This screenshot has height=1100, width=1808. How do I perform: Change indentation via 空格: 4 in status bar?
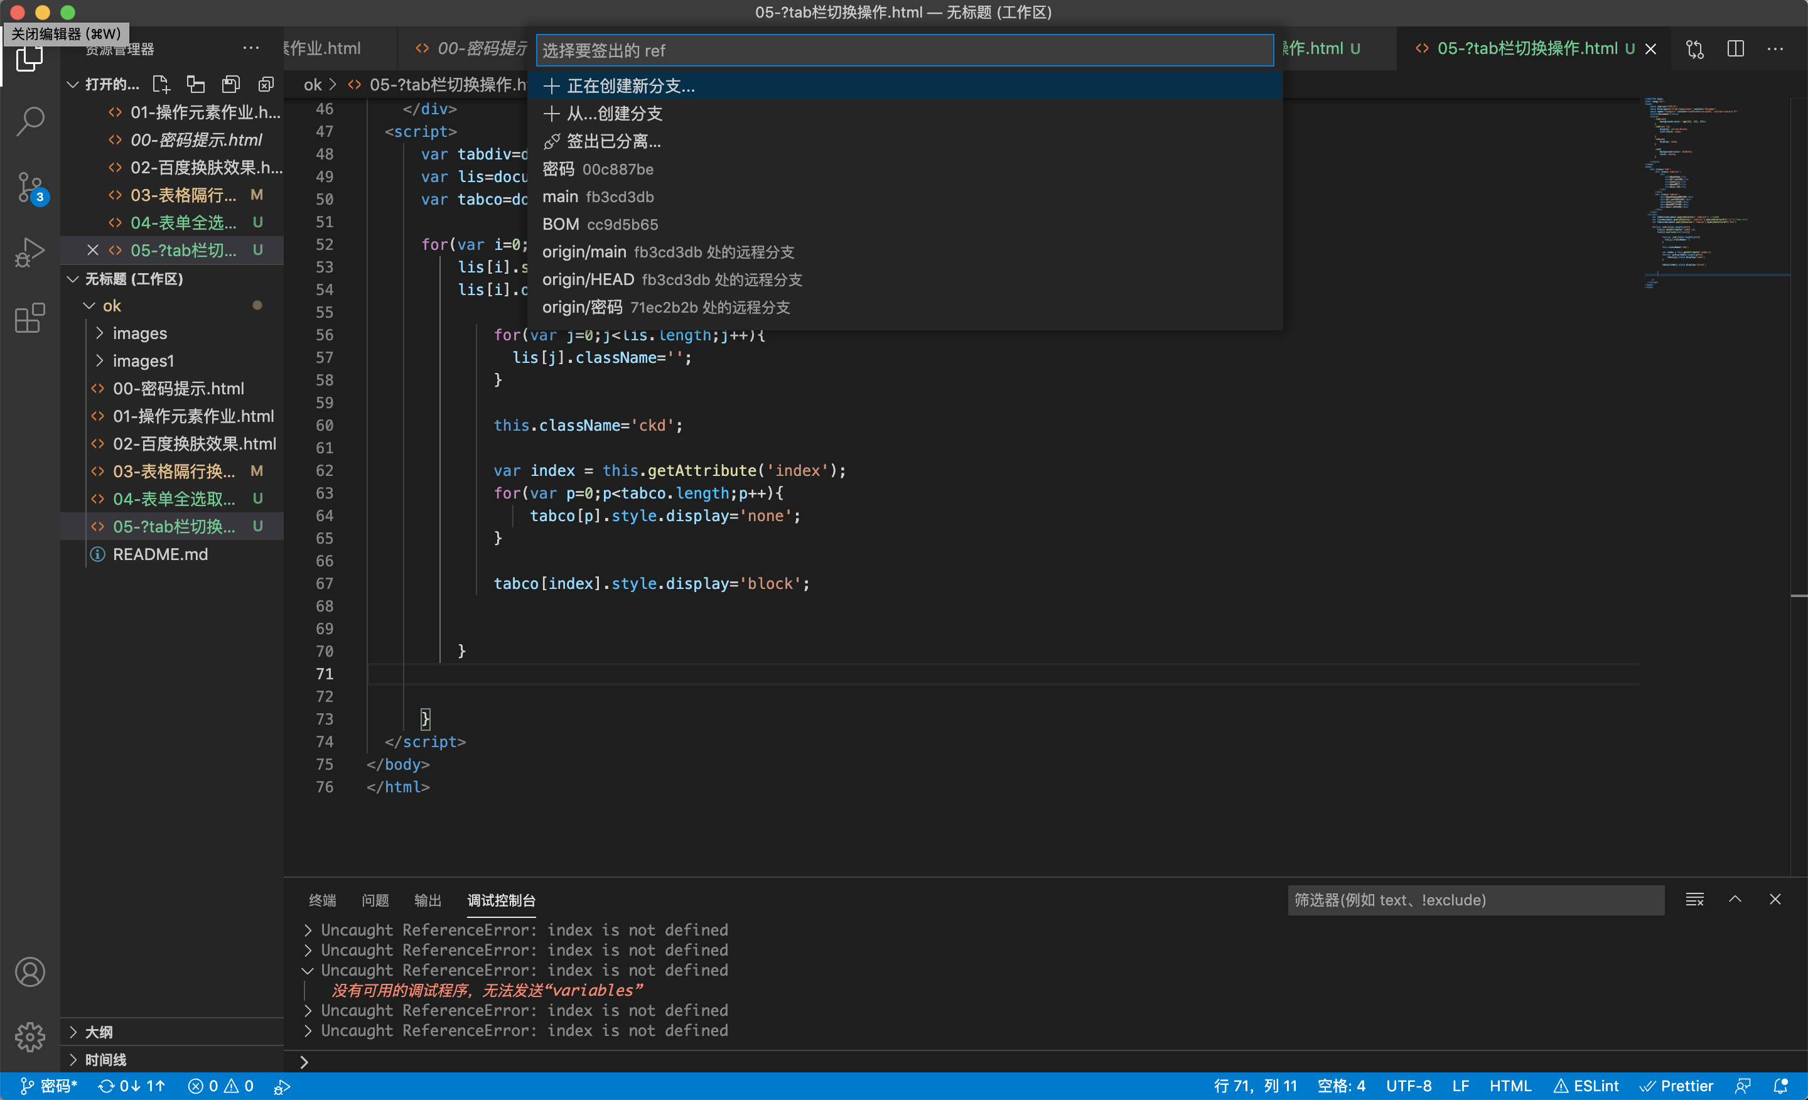tap(1340, 1086)
